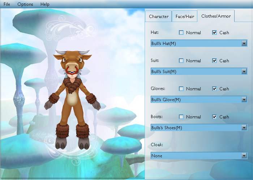This screenshot has width=253, height=180.
Task: Open the Bull's Suit(M) dropdown arrow
Action: [x=244, y=71]
